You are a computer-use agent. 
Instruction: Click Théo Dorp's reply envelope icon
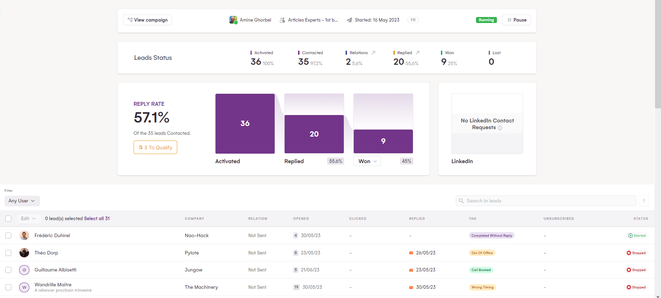[411, 253]
